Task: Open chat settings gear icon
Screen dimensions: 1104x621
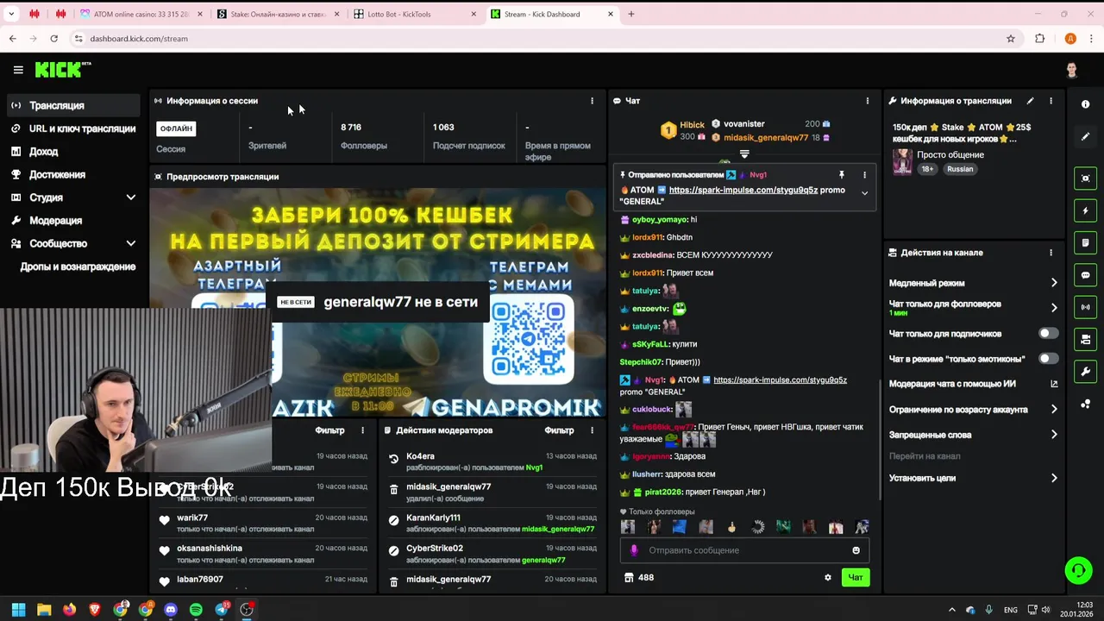Action: click(828, 578)
